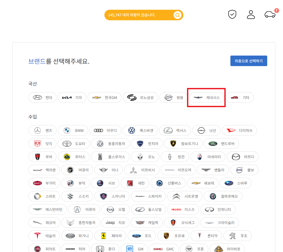Click the Nissan logo for 닛산
The height and width of the screenshot is (252, 283).
pos(201,130)
